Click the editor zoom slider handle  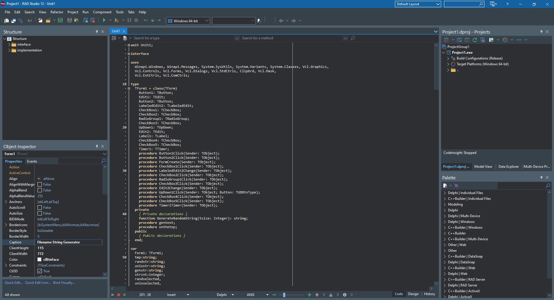[284, 295]
